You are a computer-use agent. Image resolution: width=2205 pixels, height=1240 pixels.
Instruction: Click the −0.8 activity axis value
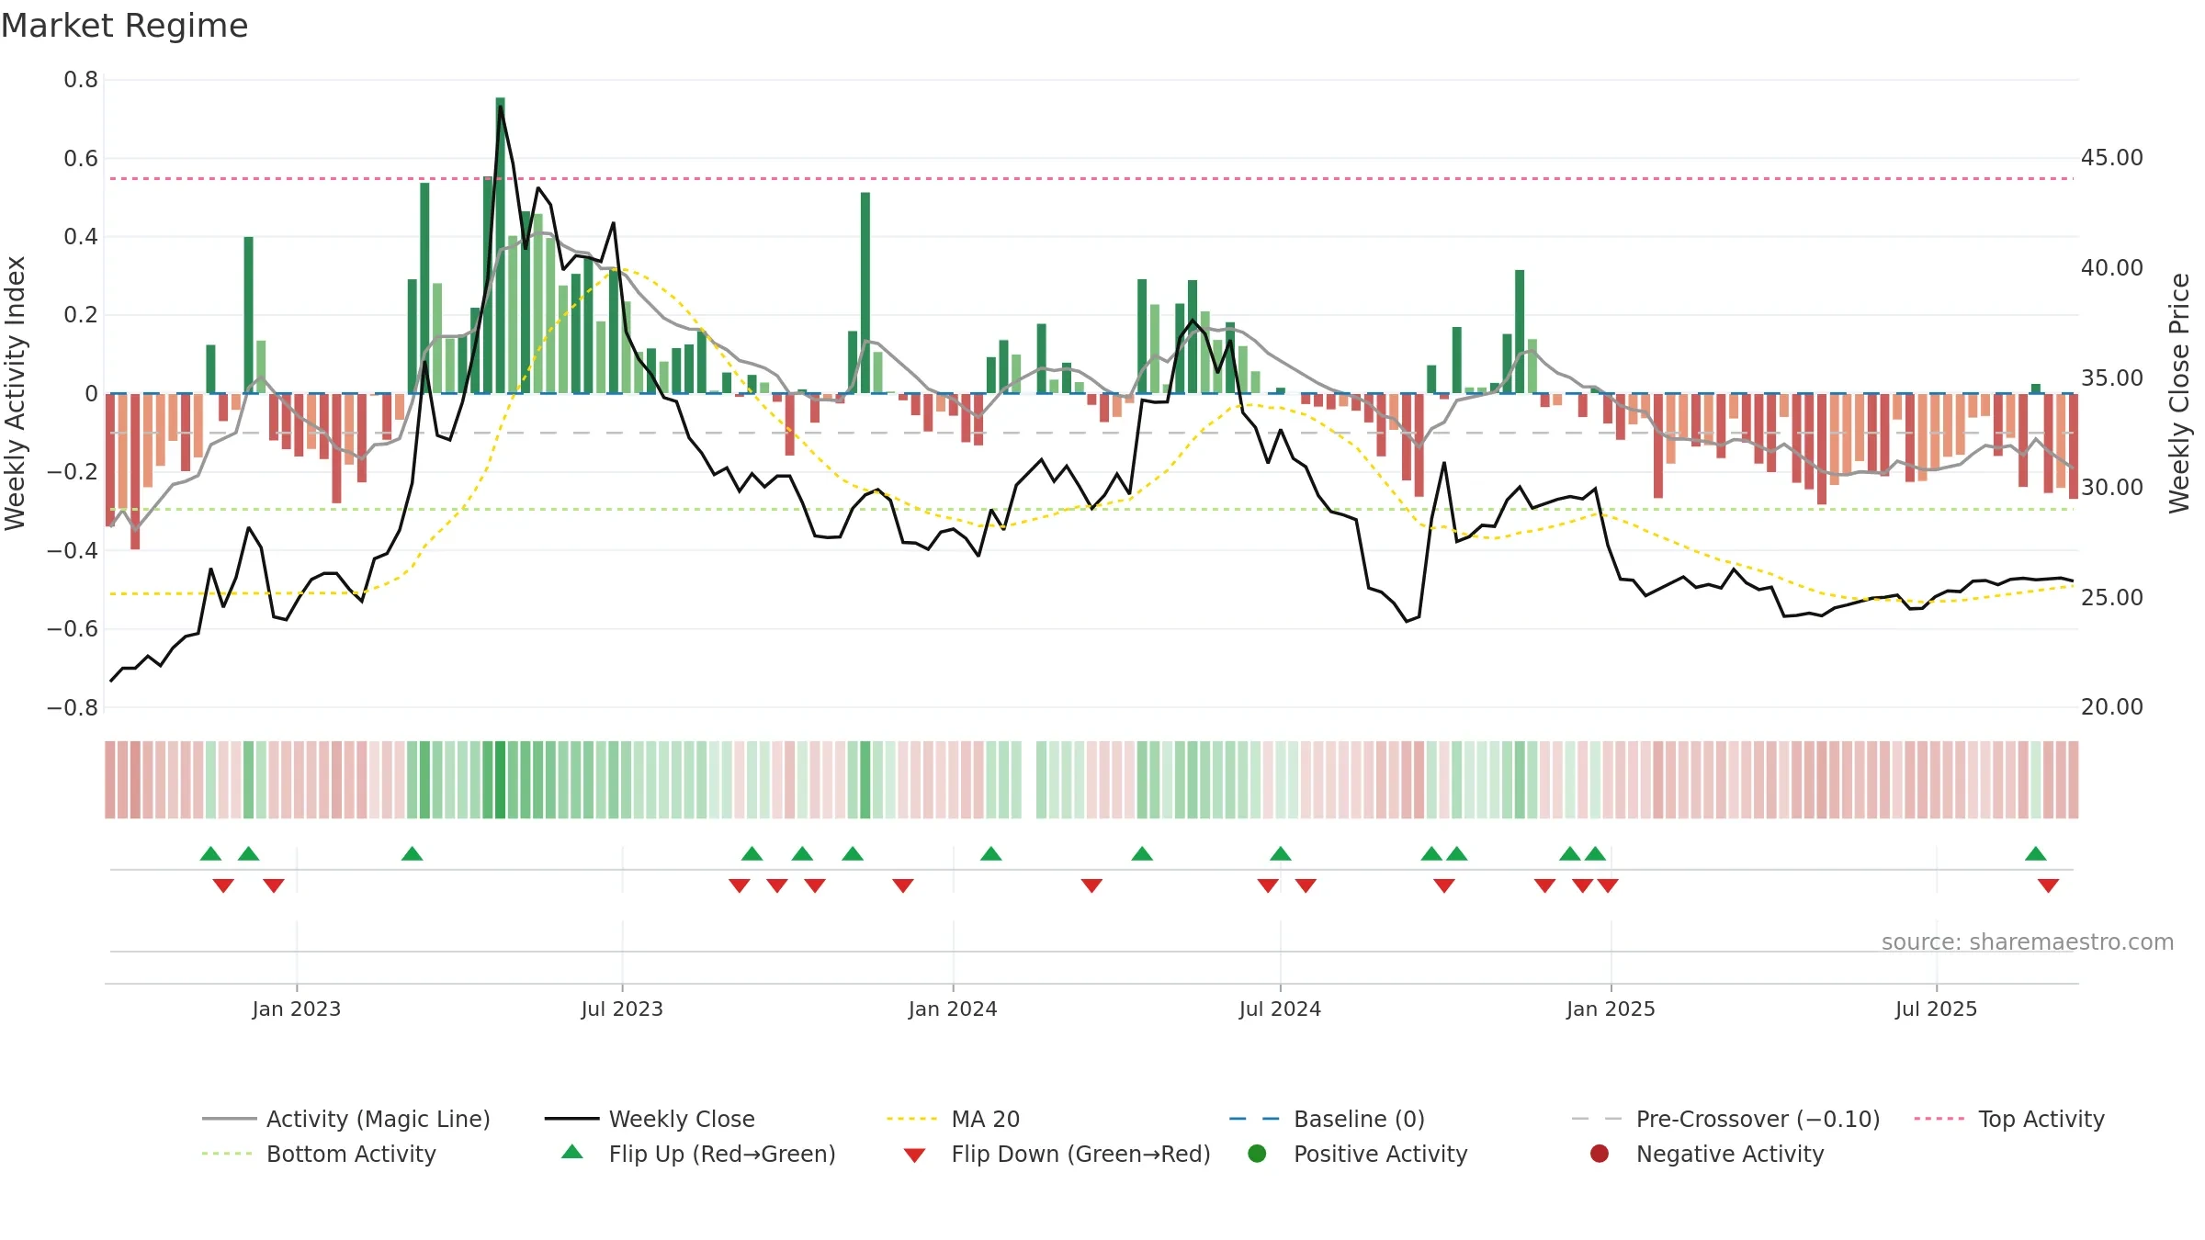click(73, 708)
